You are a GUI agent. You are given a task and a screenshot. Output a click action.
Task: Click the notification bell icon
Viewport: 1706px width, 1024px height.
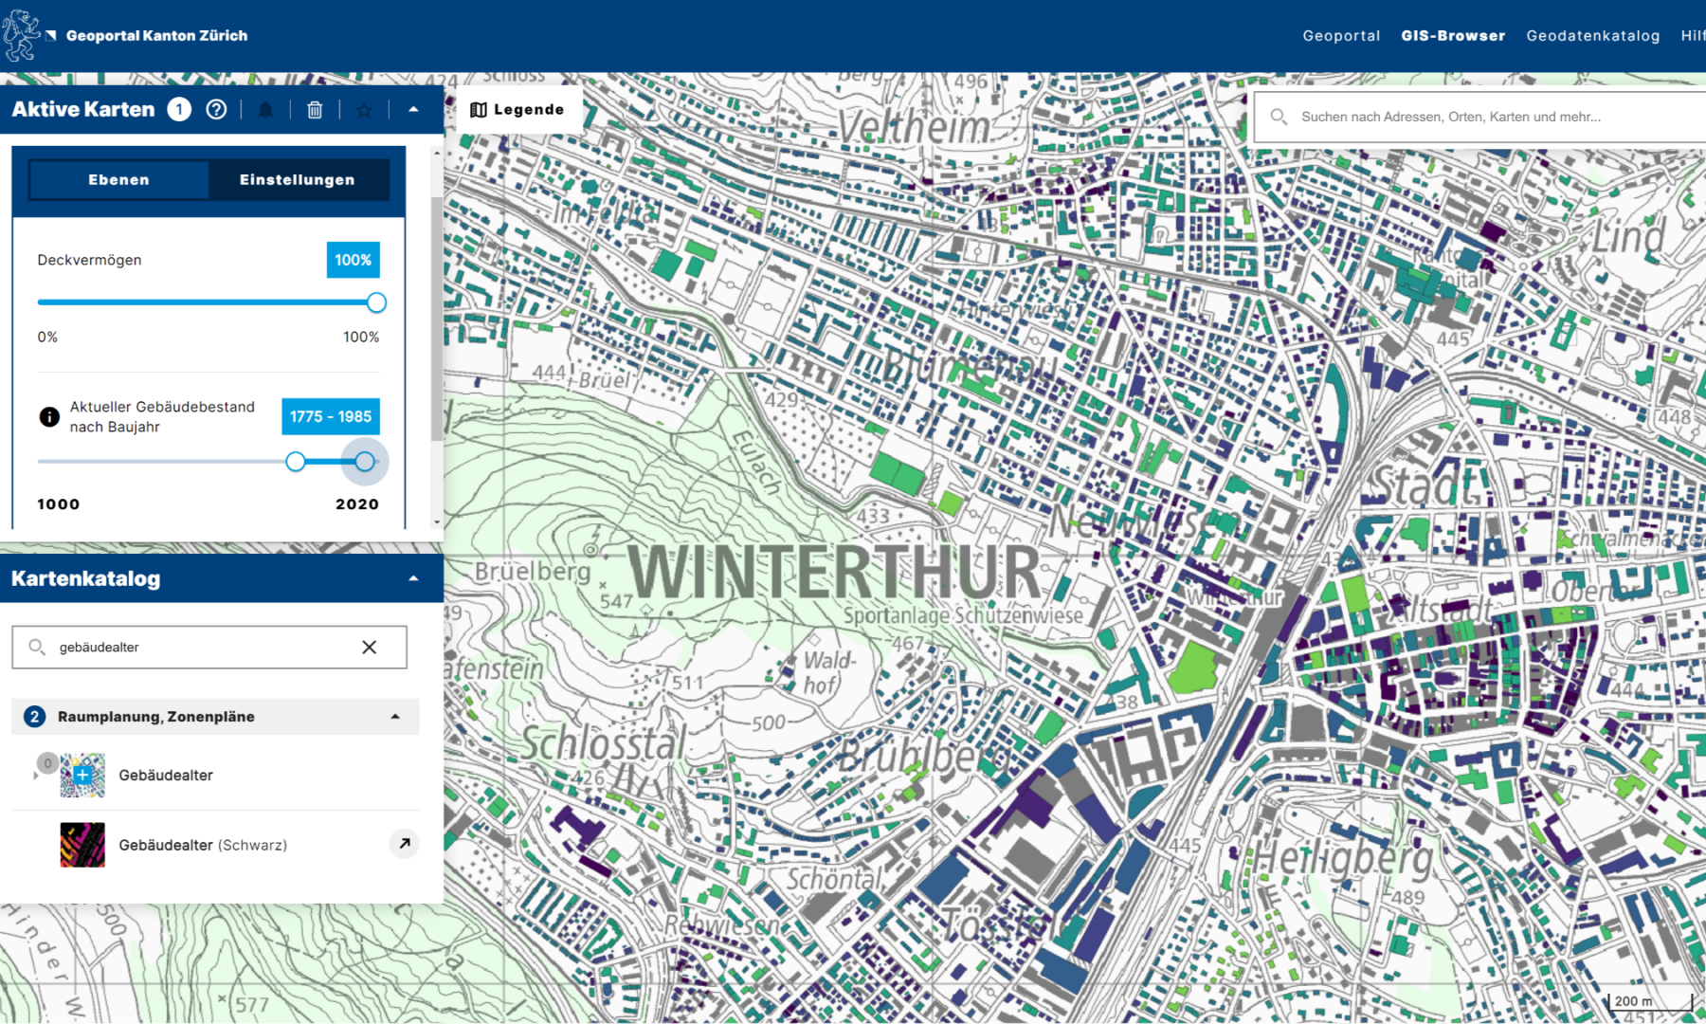[x=265, y=110]
